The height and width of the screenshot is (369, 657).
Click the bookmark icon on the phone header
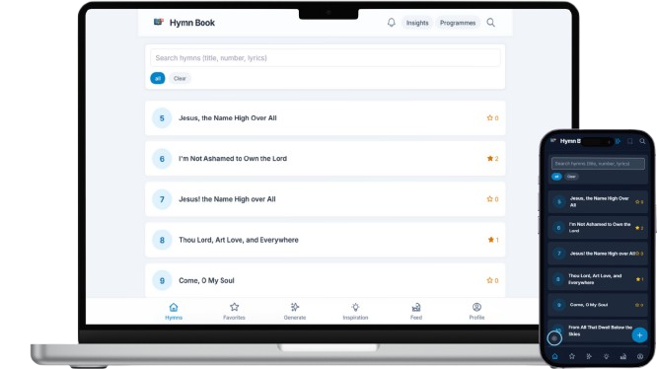[x=629, y=141]
